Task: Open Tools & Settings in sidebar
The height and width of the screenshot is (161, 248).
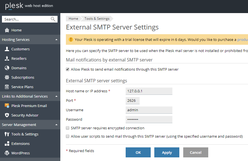Action: (25, 134)
